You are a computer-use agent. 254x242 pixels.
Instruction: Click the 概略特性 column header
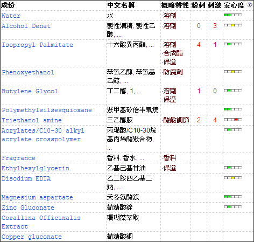[x=175, y=5]
